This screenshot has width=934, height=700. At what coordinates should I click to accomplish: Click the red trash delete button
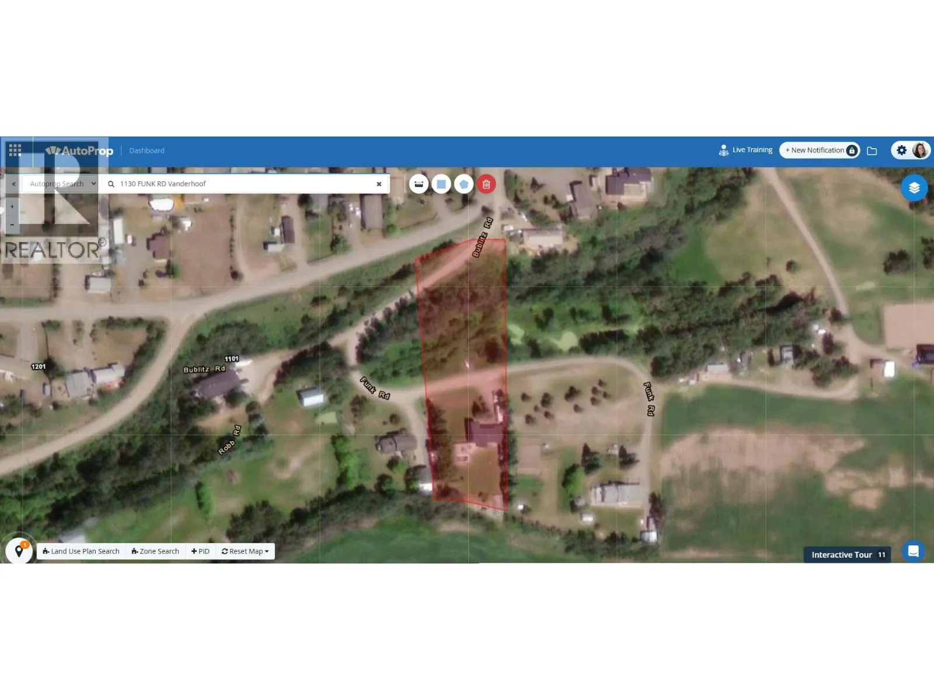486,184
